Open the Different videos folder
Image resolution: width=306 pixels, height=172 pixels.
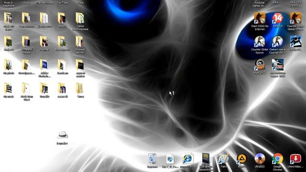[x=27, y=45]
